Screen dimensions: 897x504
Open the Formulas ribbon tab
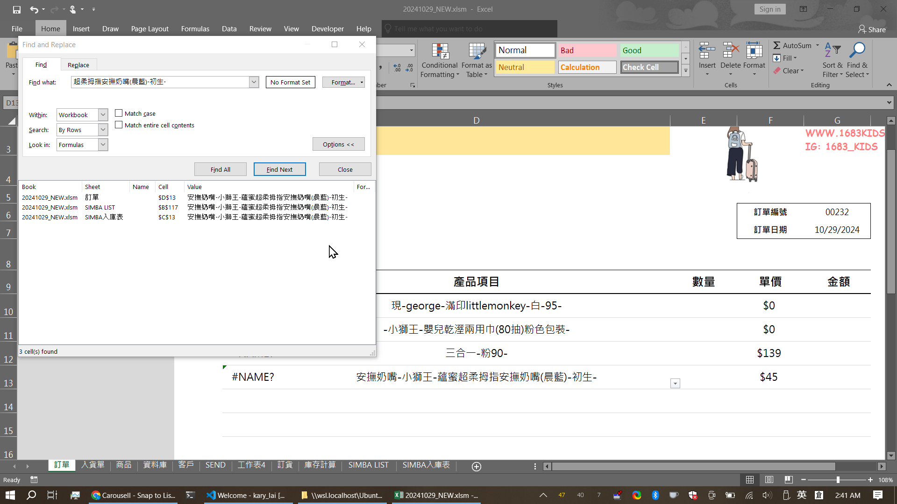[195, 28]
